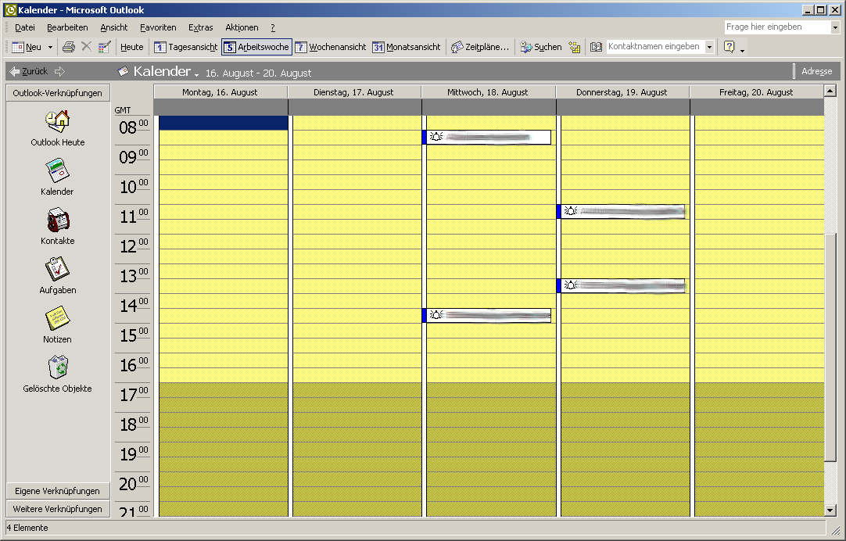Select Freitag, 20. August header

756,92
